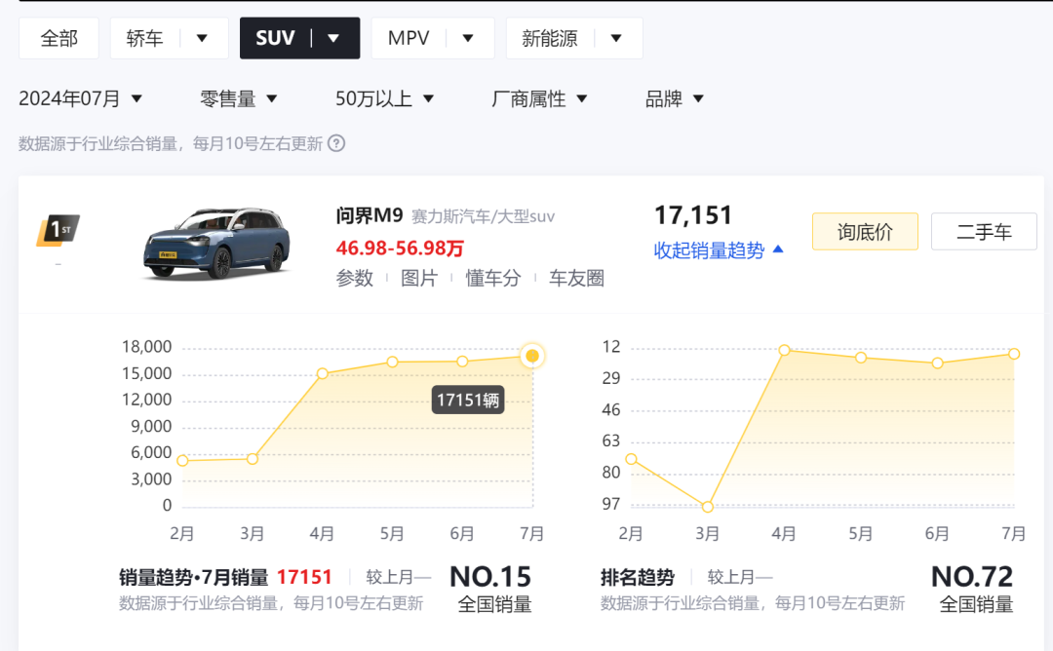This screenshot has height=651, width=1053.
Task: Open the 参数 parameters link
Action: (x=352, y=278)
